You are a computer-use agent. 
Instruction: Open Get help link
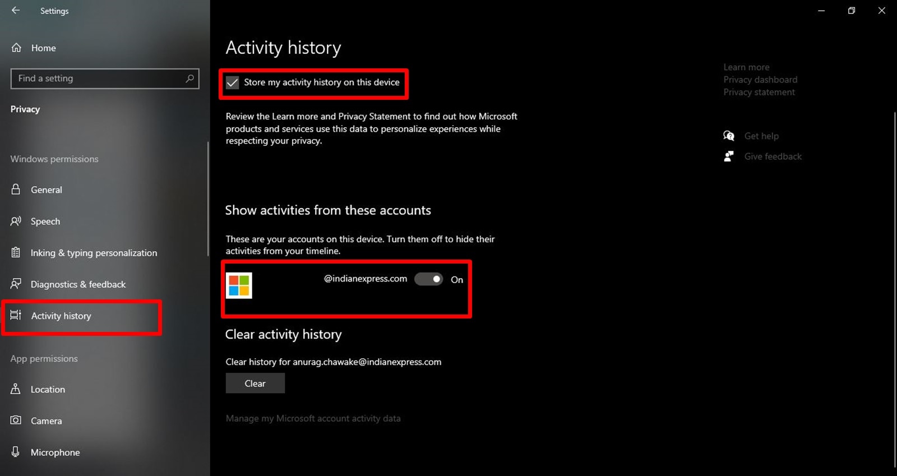(x=761, y=136)
